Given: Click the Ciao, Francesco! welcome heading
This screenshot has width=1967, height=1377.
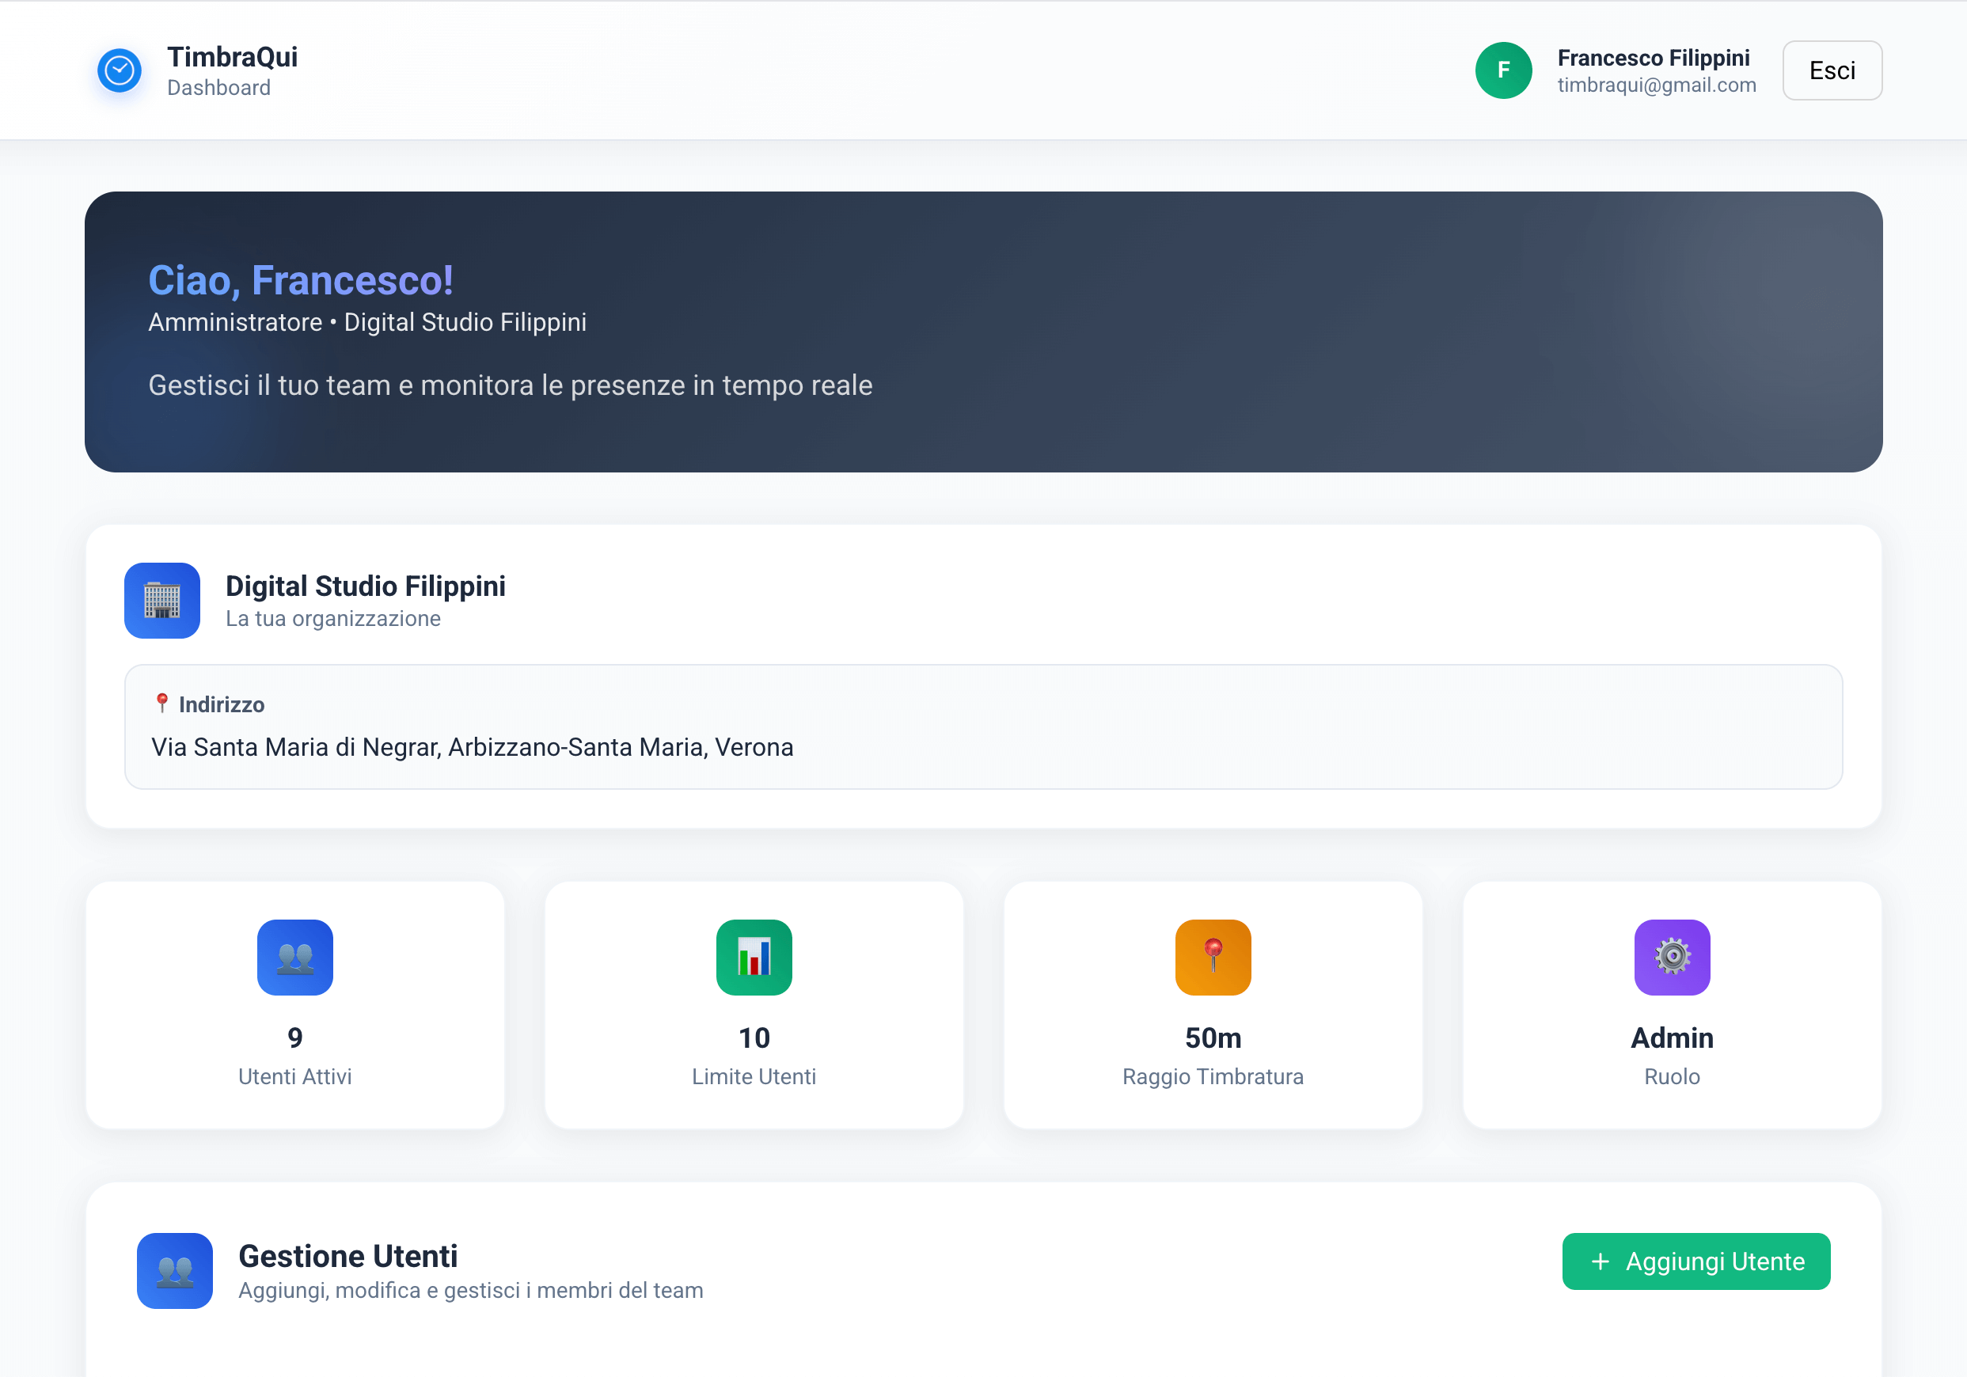Looking at the screenshot, I should 301,280.
